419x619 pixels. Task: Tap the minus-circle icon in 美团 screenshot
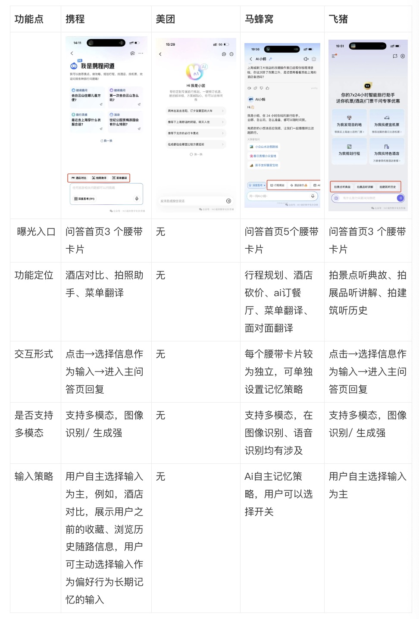tap(231, 54)
